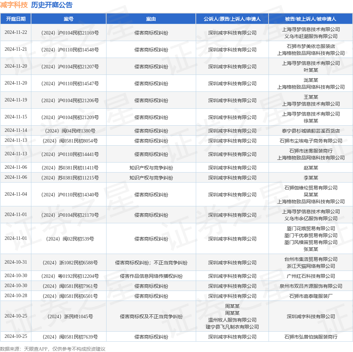
Task: Click the 案号 column header
Action: pos(69,19)
